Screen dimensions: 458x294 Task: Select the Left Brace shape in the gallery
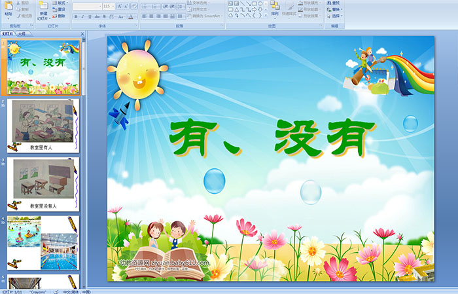click(255, 15)
